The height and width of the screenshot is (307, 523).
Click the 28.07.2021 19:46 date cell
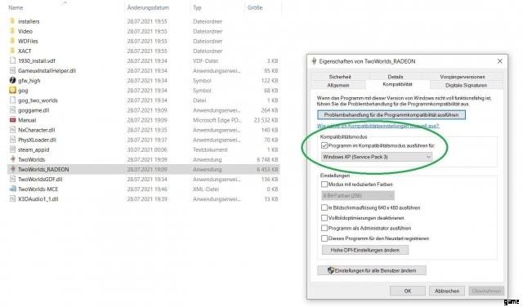point(147,189)
